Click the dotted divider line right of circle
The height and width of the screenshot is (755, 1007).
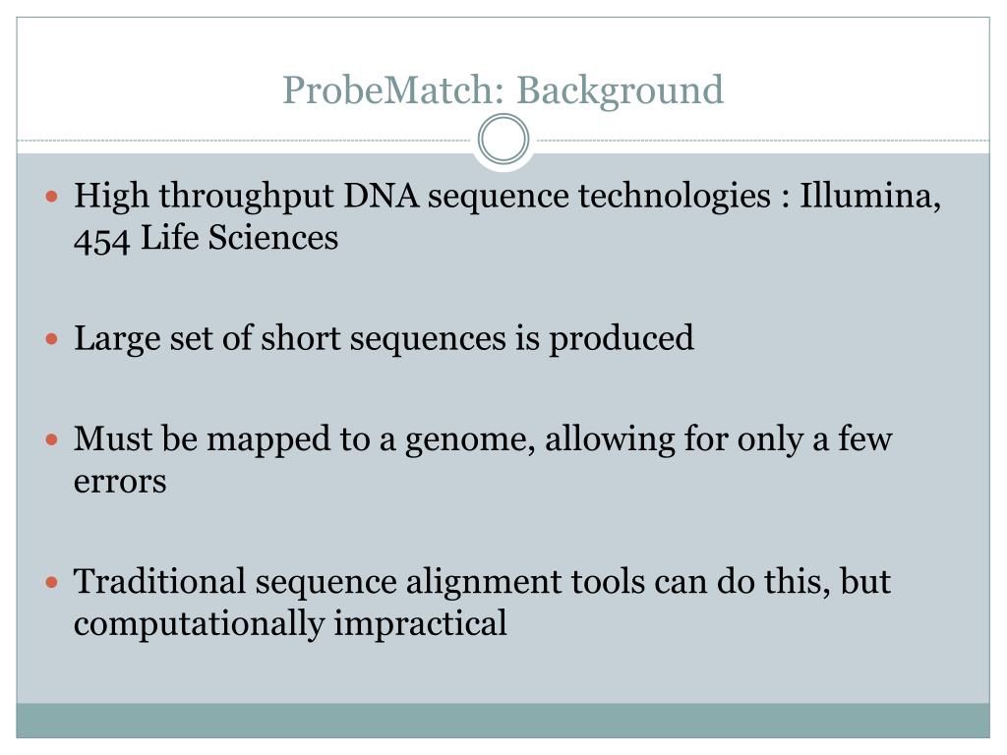point(760,140)
